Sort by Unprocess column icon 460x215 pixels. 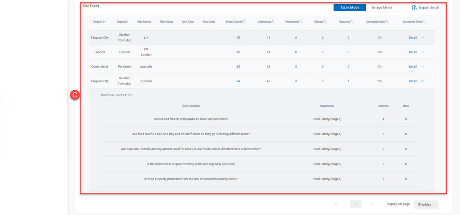tap(274, 22)
